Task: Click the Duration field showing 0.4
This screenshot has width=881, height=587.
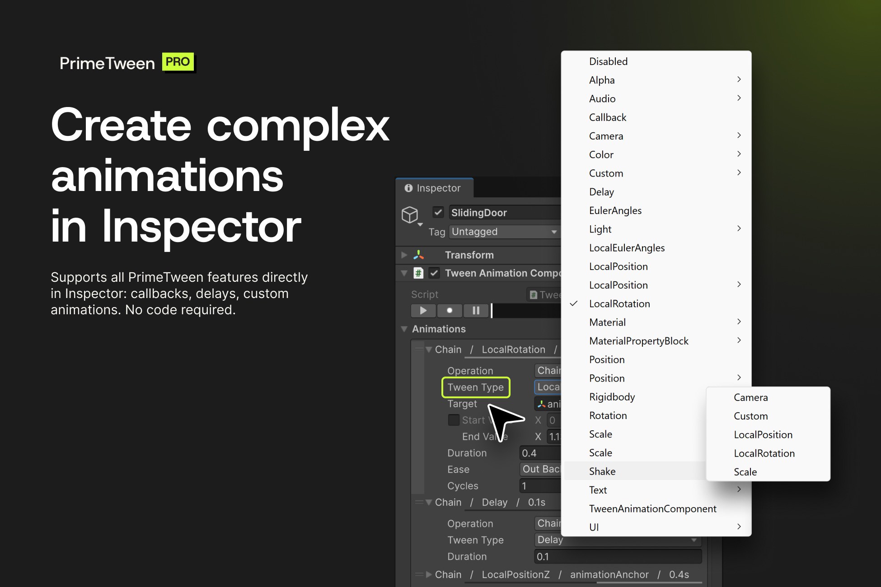Action: point(540,453)
